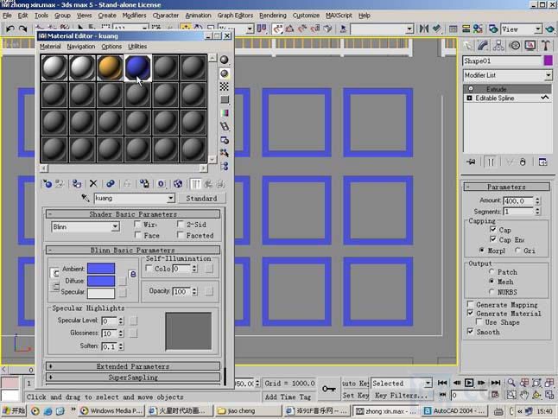This screenshot has height=419, width=558.
Task: Click Video Color Check icon
Action: point(225,113)
